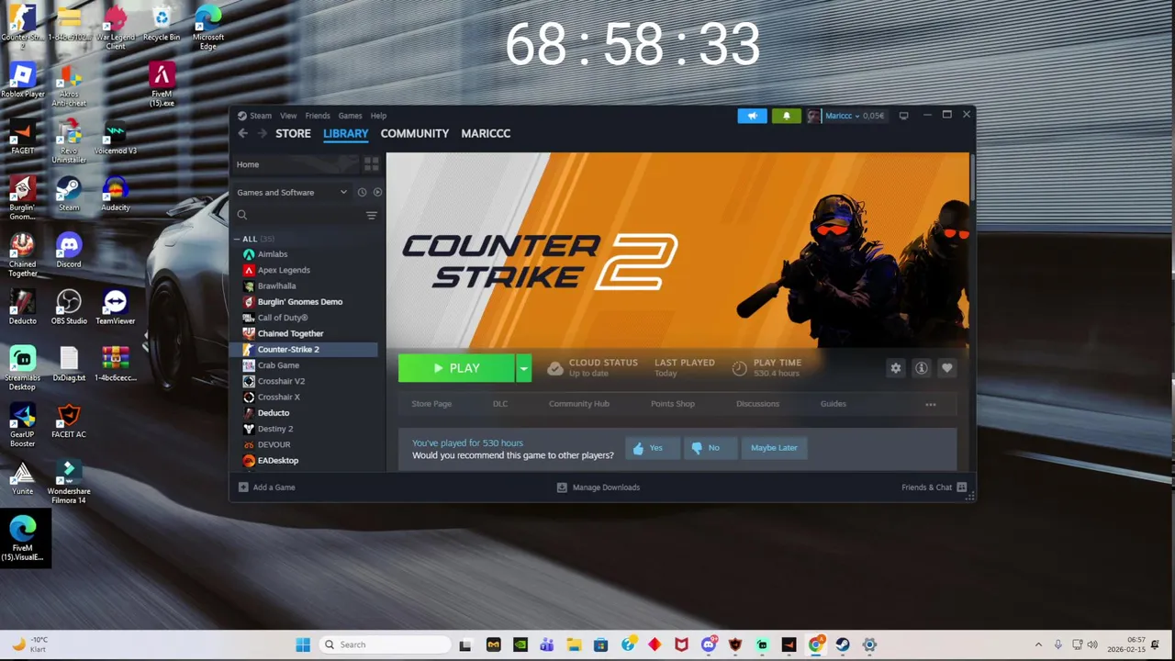1175x661 pixels.
Task: Choose No for recommendation
Action: 710,448
